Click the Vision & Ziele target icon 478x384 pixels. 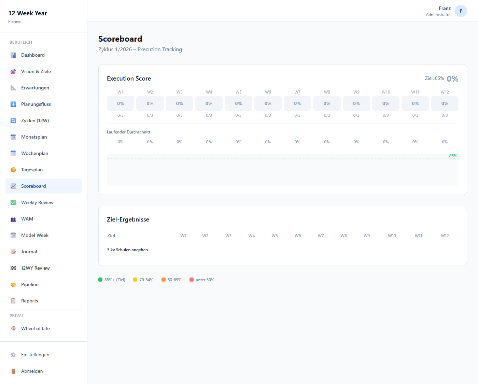click(13, 71)
